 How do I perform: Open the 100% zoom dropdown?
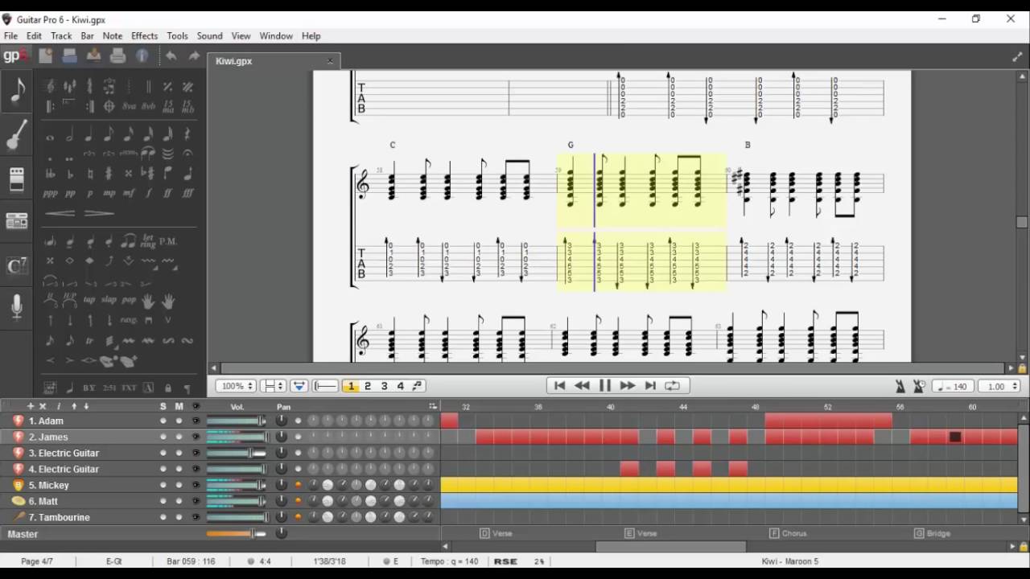[236, 386]
